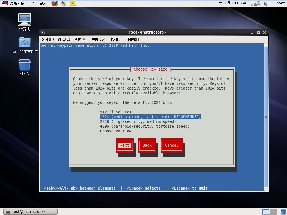This screenshot has width=287, height=215.
Task: Open the 回收站 trash icon on desktop
Action: (25, 67)
